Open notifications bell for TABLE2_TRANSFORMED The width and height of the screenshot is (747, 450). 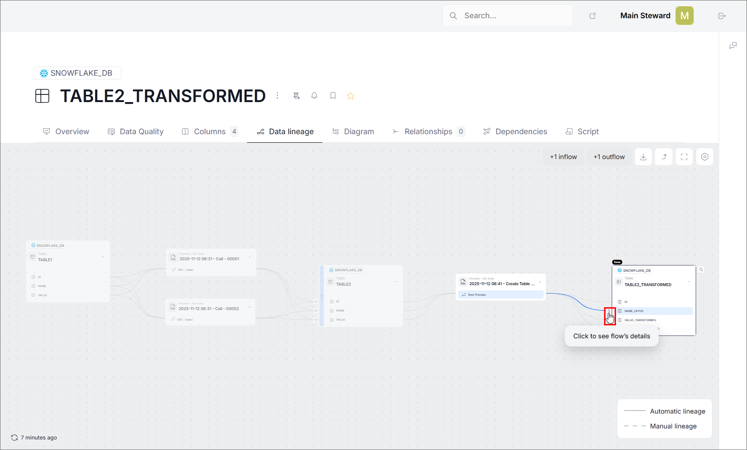(314, 95)
